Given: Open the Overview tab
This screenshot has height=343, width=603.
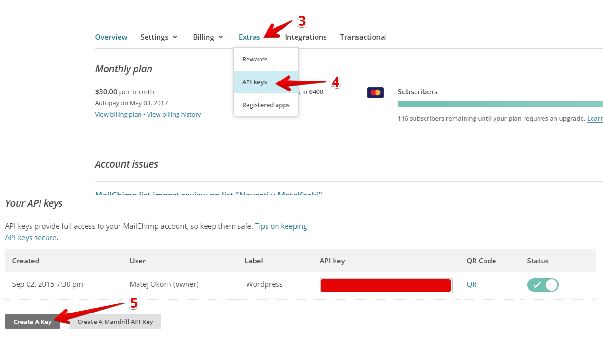Looking at the screenshot, I should (x=111, y=37).
